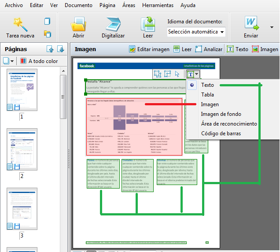Open the Idioma del documento dropdown
This screenshot has height=252, width=280.
pyautogui.click(x=196, y=32)
